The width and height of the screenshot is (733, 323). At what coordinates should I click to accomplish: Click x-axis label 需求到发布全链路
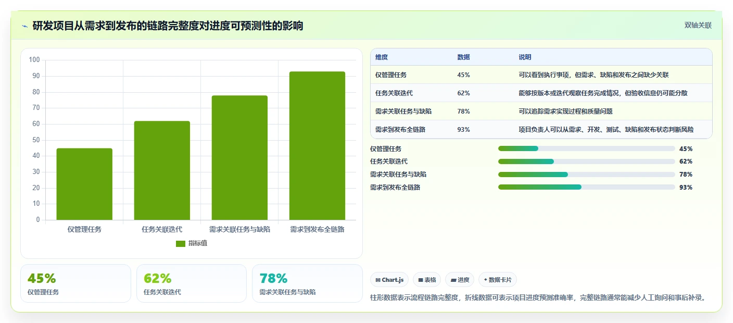pyautogui.click(x=317, y=229)
